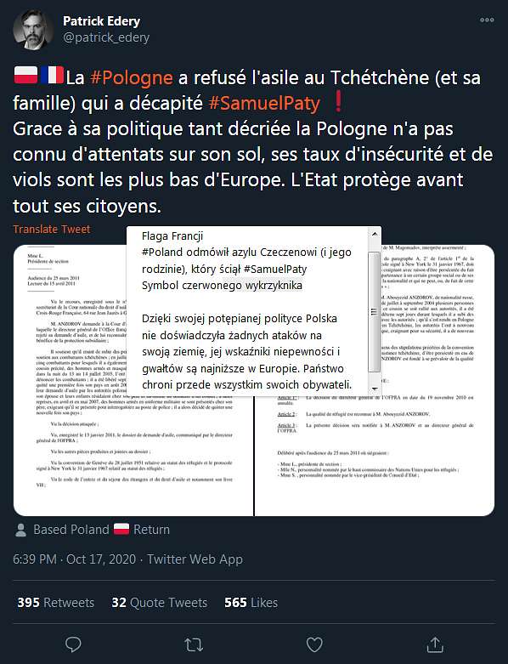Screen dimensions: 508x664
Task: Click Translate Tweet
Action: pyautogui.click(x=52, y=229)
